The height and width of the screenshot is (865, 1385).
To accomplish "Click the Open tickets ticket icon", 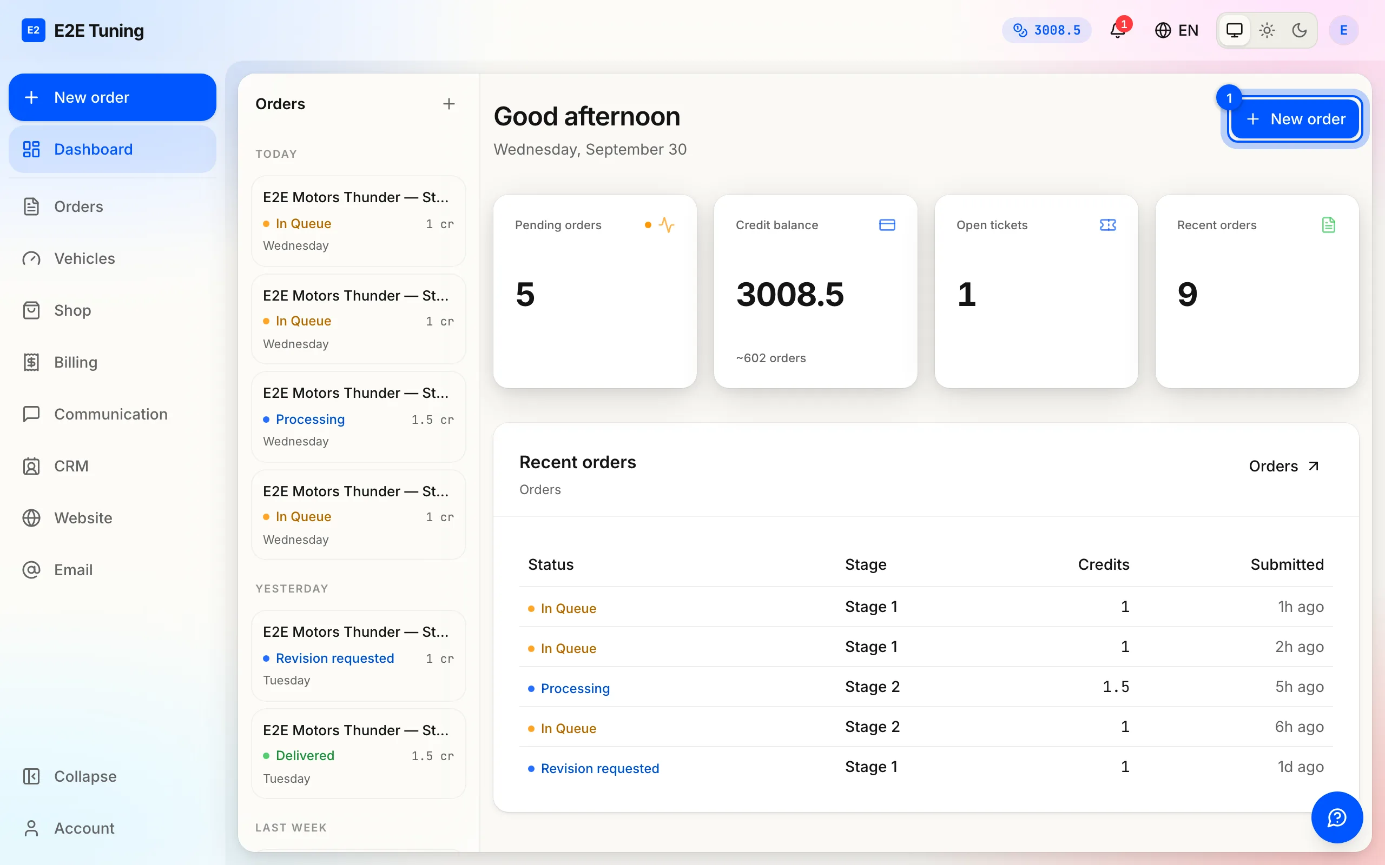I will coord(1108,225).
